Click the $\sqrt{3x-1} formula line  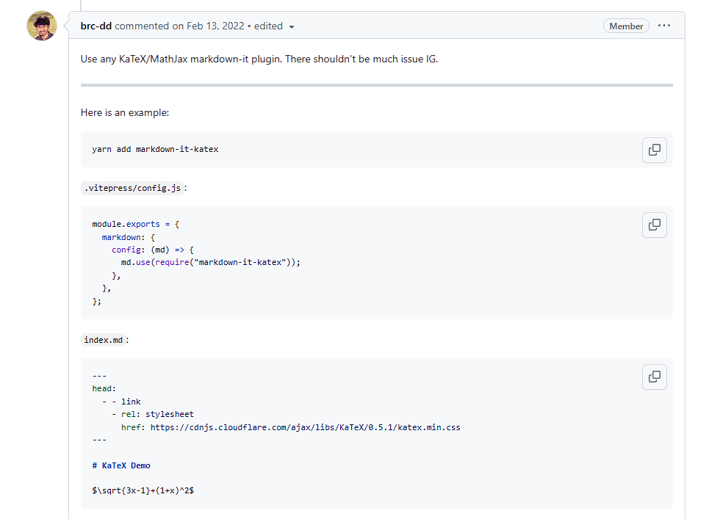pos(143,490)
